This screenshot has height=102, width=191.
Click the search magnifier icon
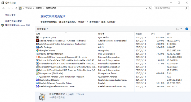(186, 8)
